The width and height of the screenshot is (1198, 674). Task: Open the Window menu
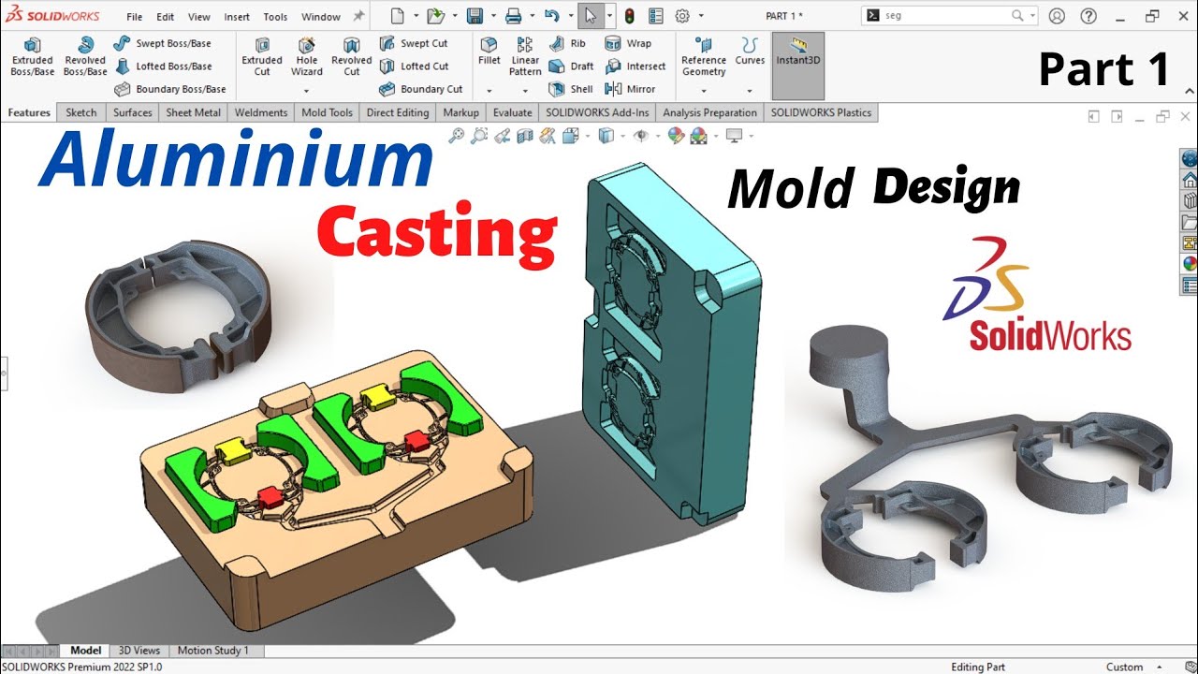321,17
